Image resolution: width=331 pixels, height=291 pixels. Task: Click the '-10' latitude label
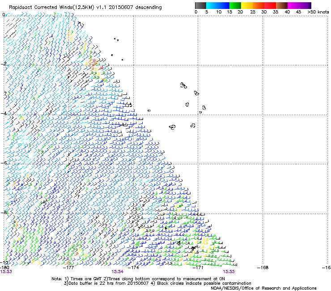[4, 263]
